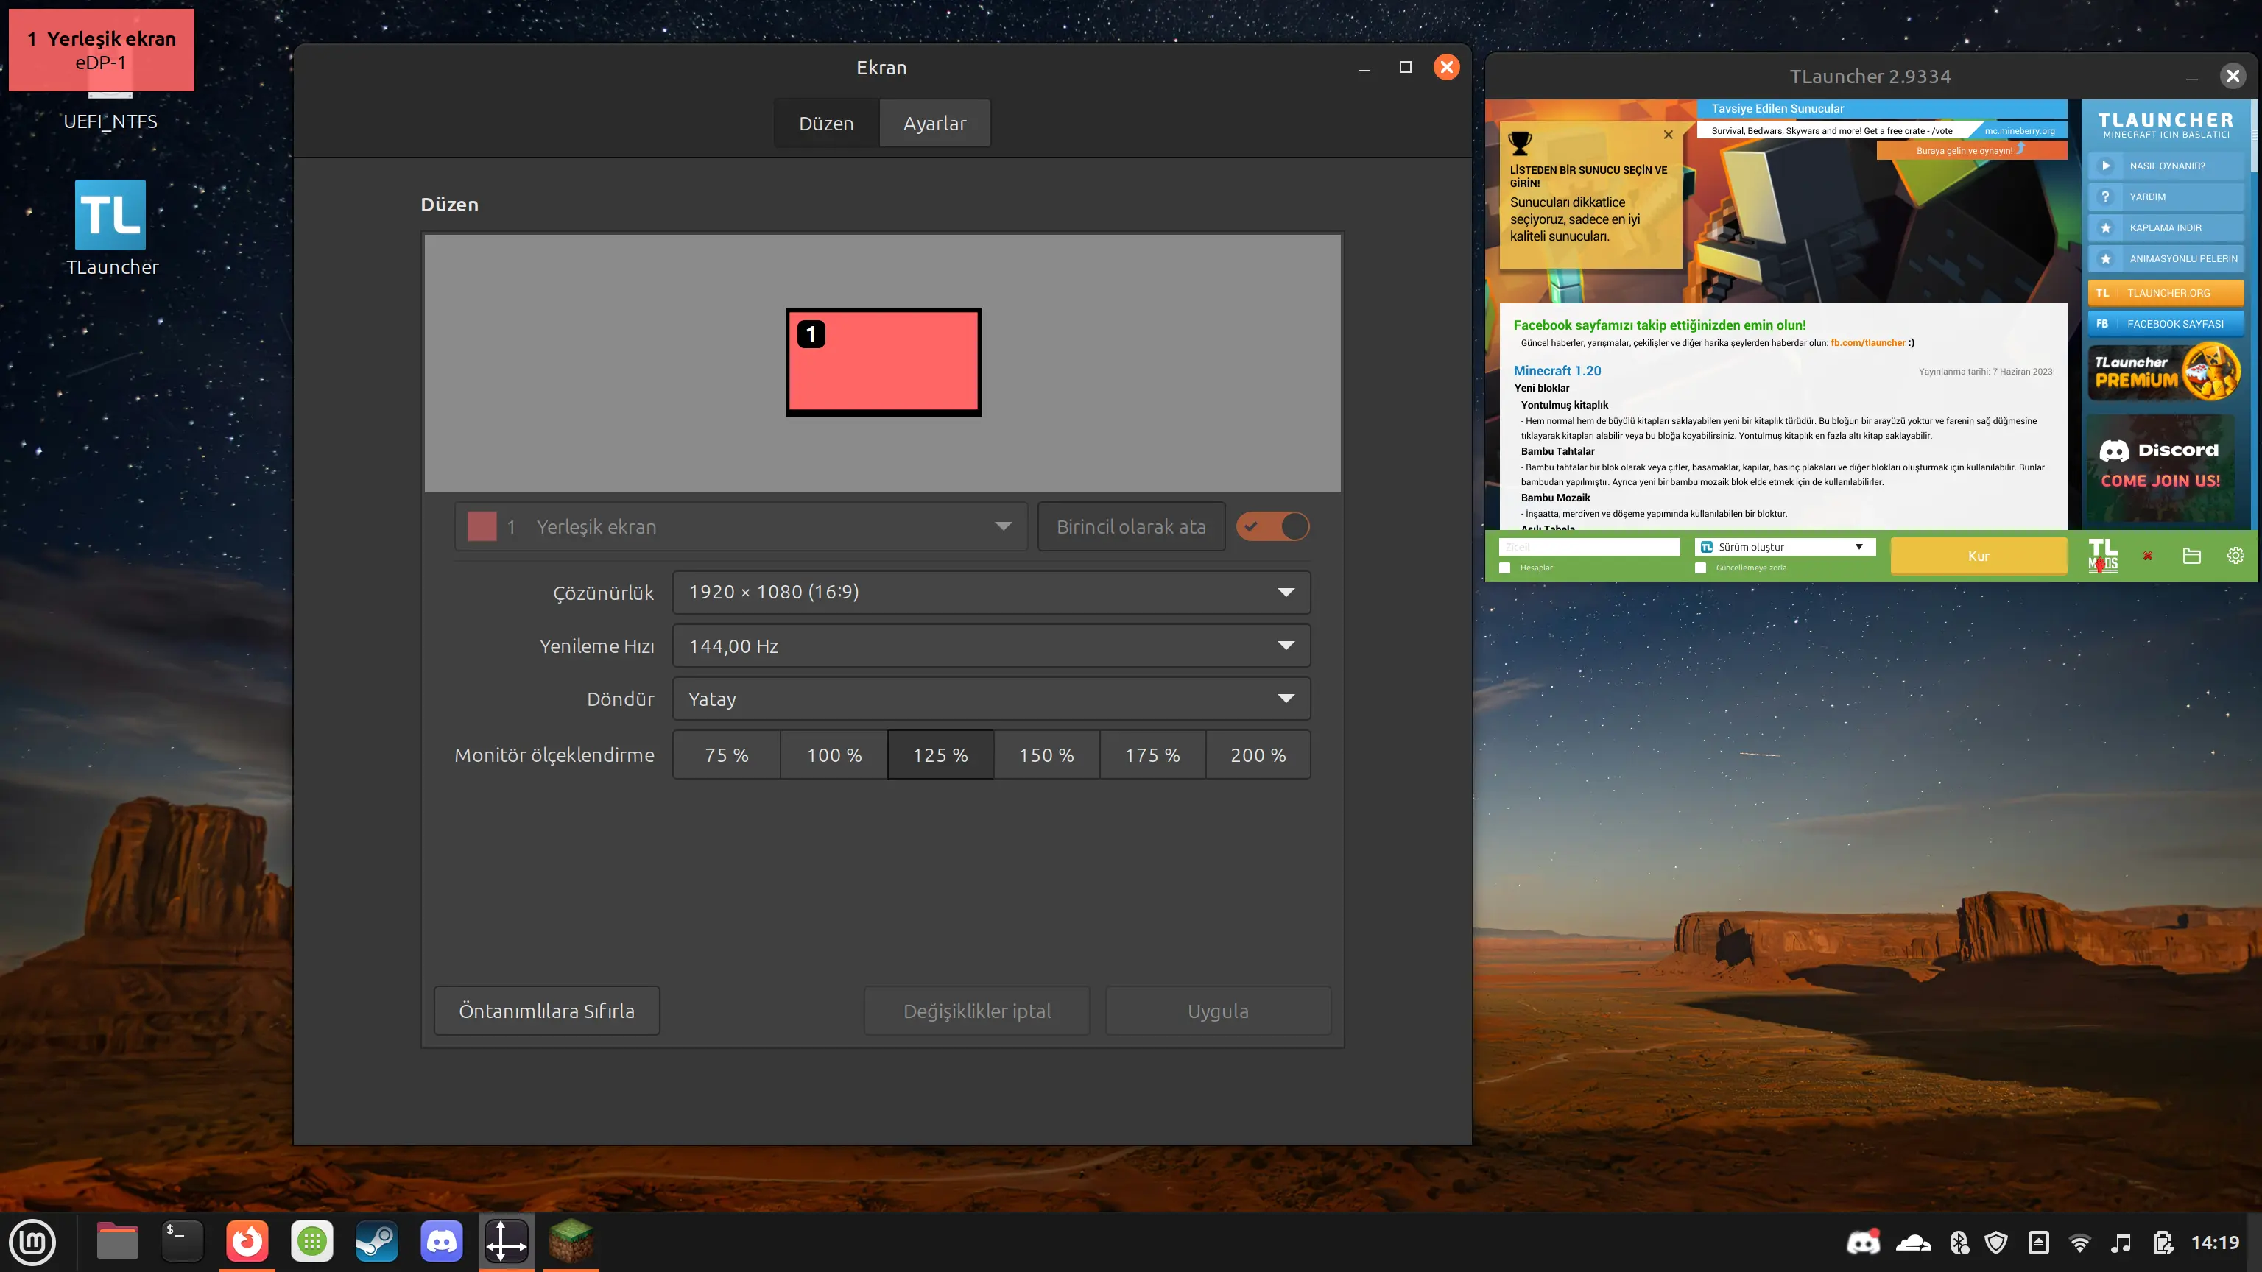Open the Minecraft 1.20 news heading link
Screen dimensions: 2262x1272
coord(1557,371)
